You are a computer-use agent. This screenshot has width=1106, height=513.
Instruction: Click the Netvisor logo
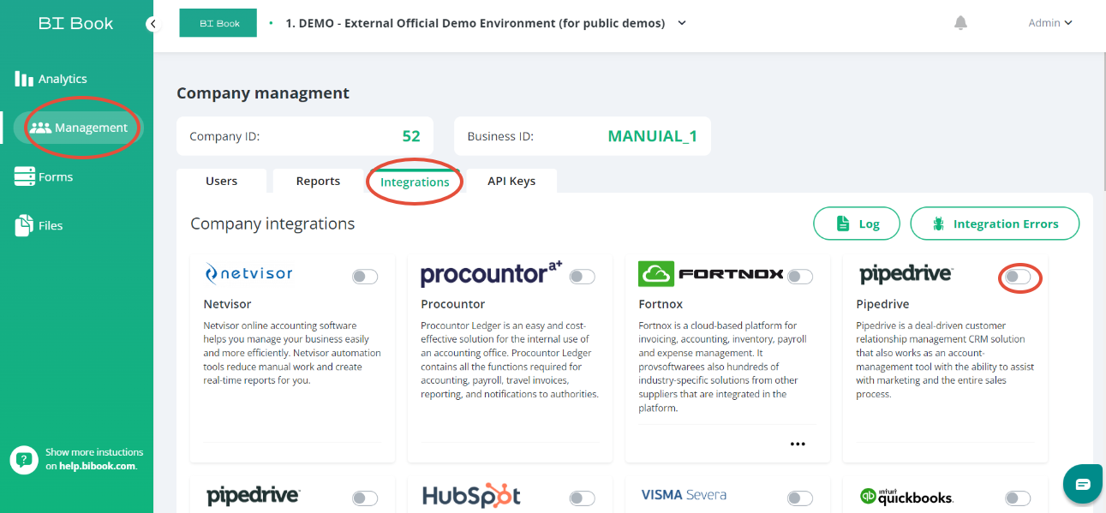point(248,274)
